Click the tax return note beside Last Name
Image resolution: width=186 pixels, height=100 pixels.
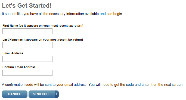pos(51,40)
